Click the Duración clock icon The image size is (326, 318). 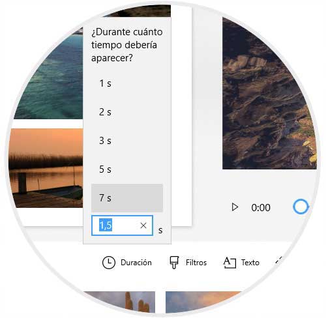tap(108, 263)
